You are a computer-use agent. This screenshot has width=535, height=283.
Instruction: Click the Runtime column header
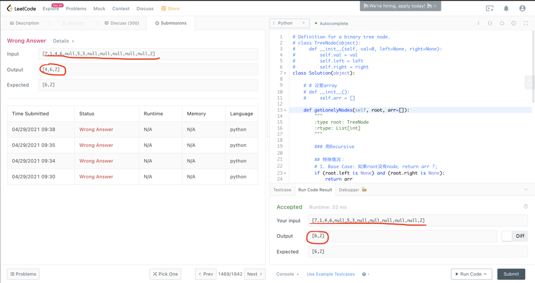153,114
